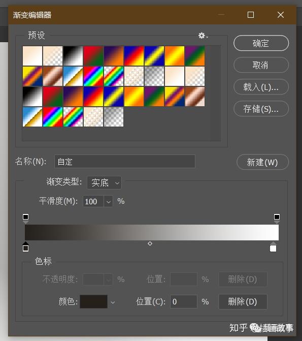This screenshot has height=341, width=302.
Task: Select black-to-white gradient preset in top row
Action: click(x=73, y=56)
